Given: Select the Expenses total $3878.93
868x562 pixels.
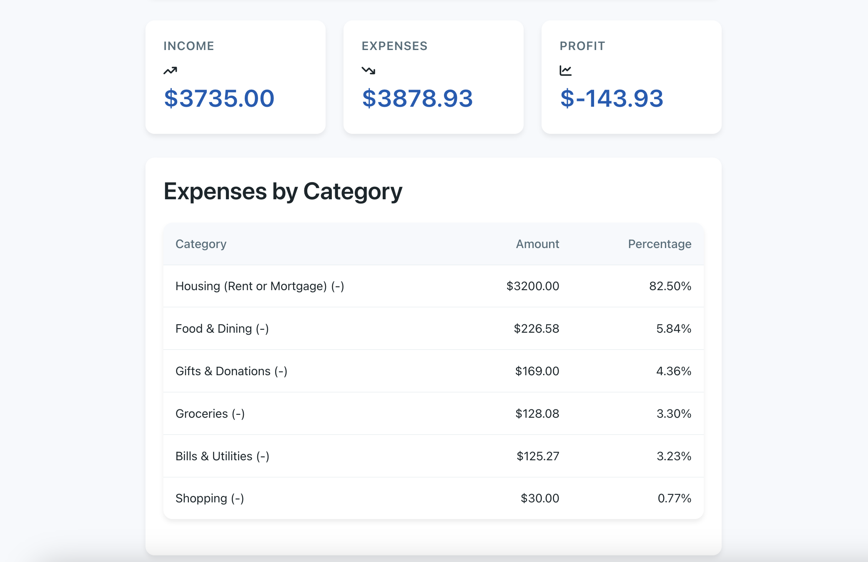Looking at the screenshot, I should click(417, 98).
